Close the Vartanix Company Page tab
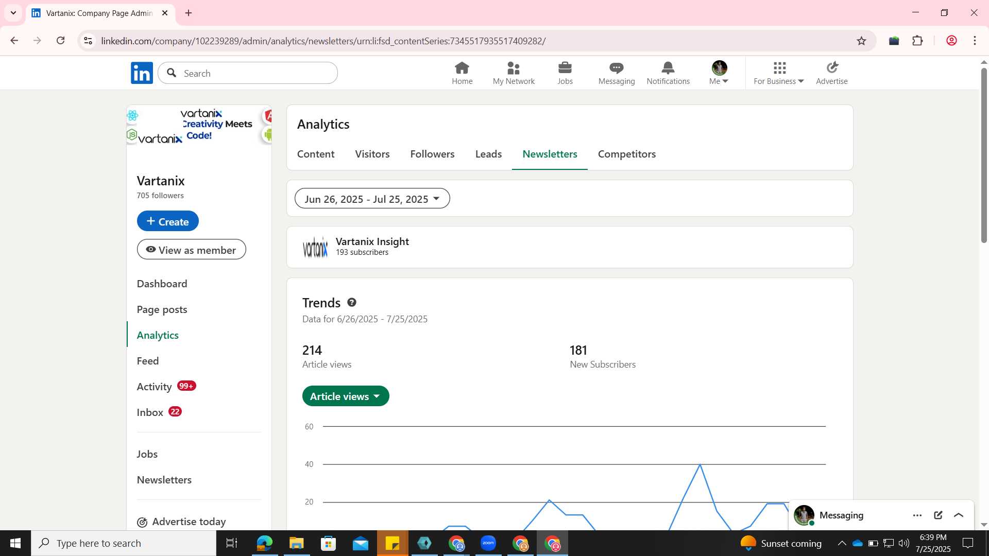Screen dimensions: 989x556 click(165, 13)
